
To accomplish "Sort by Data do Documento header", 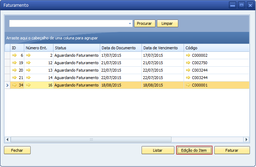I will [x=121, y=48].
